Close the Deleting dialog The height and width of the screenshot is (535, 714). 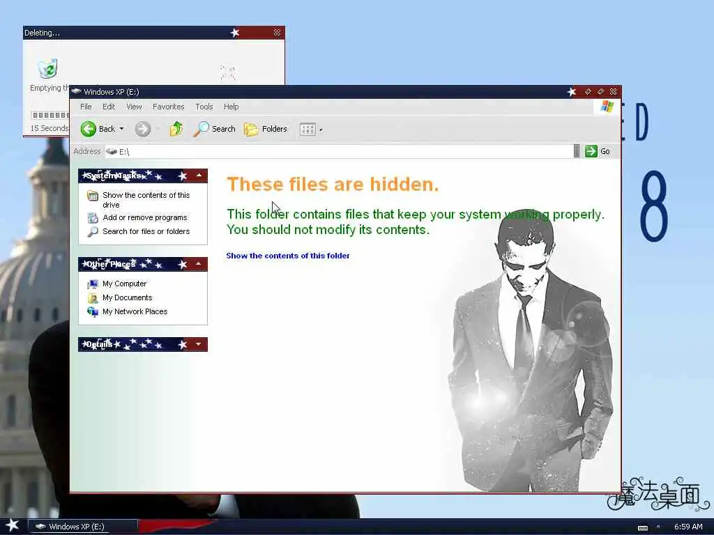pyautogui.click(x=277, y=33)
